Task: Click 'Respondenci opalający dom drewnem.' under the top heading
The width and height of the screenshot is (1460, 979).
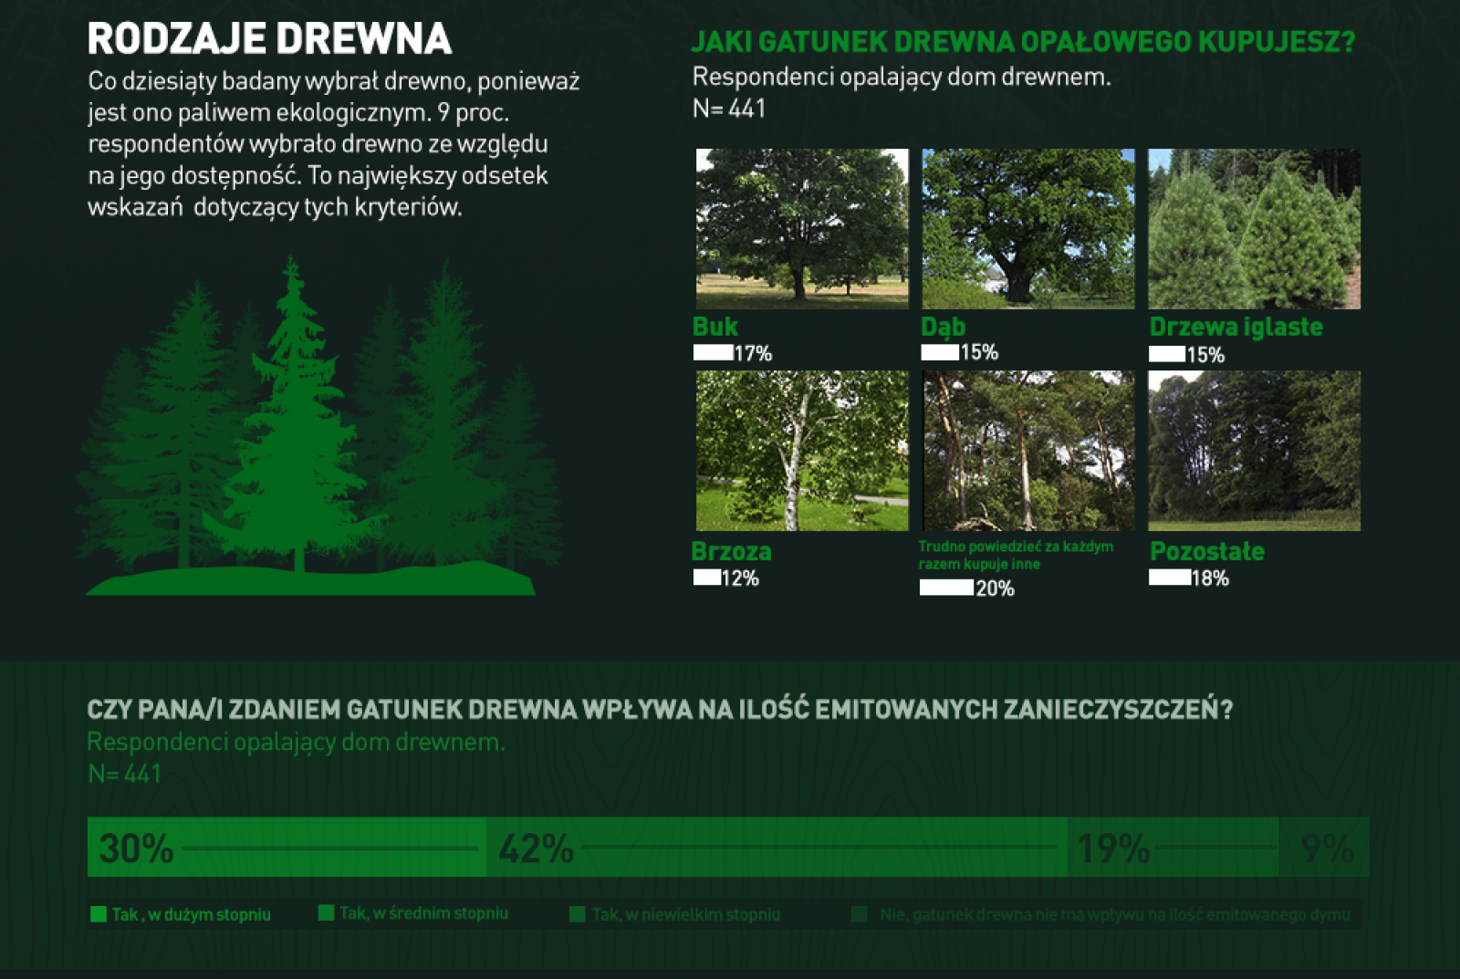Action: tap(902, 77)
